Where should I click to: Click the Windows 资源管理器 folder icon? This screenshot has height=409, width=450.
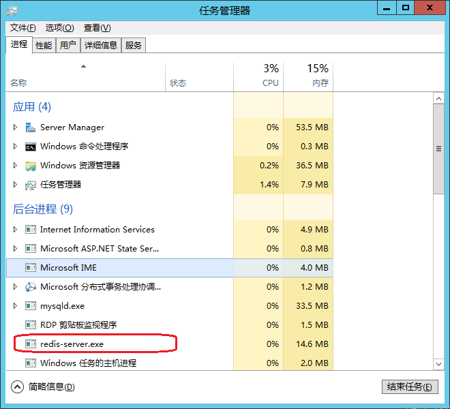(x=31, y=166)
